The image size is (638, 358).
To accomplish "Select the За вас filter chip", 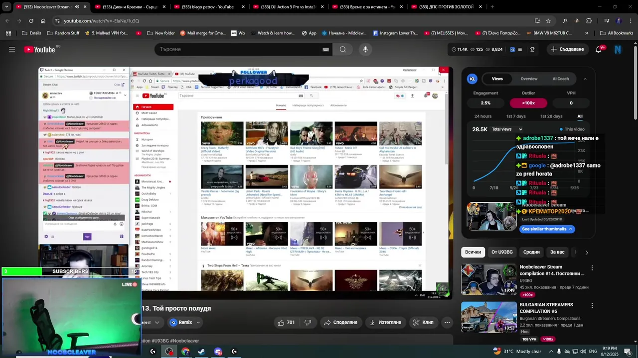I will pyautogui.click(x=557, y=252).
